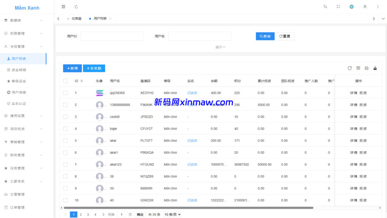Viewport: 387px width, 218px height.
Task: Click the 确定 page jump button
Action: (140, 215)
